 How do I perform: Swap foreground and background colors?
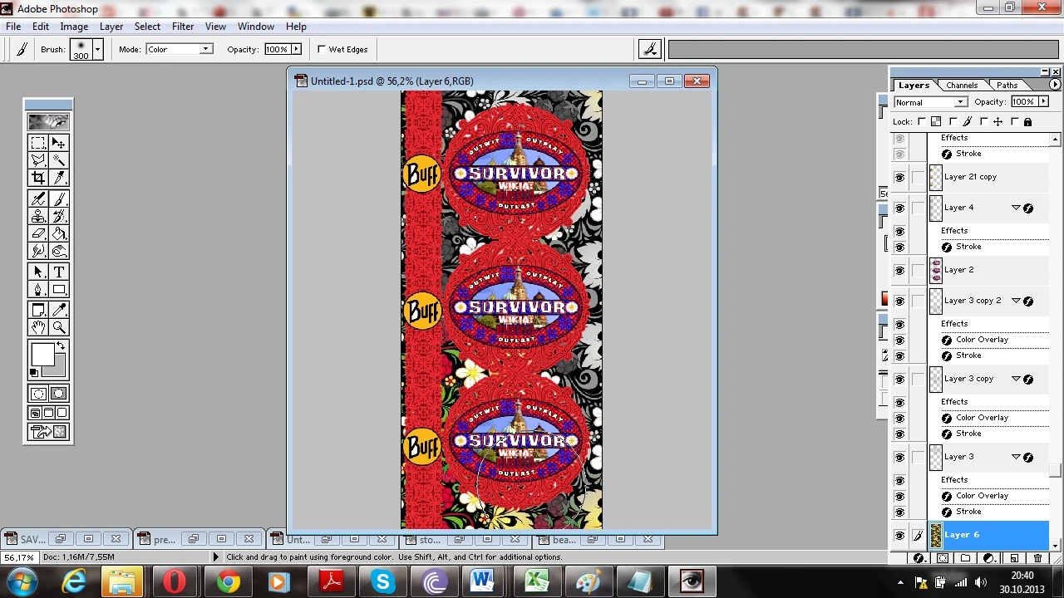[60, 345]
